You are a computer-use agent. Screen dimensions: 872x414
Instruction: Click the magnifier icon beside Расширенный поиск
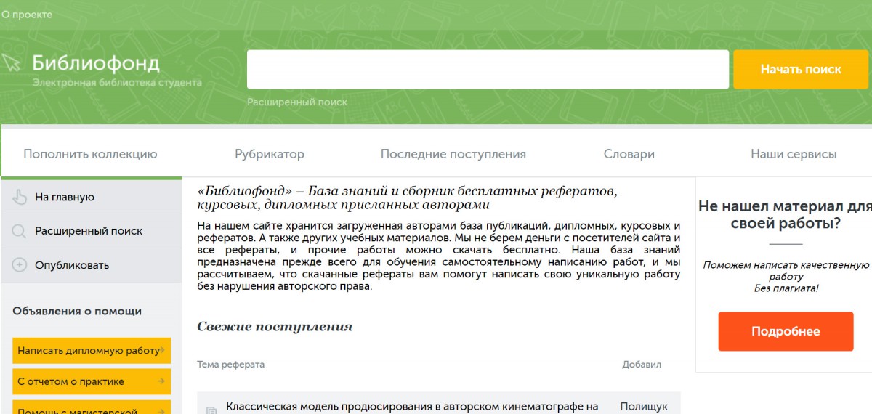point(20,231)
